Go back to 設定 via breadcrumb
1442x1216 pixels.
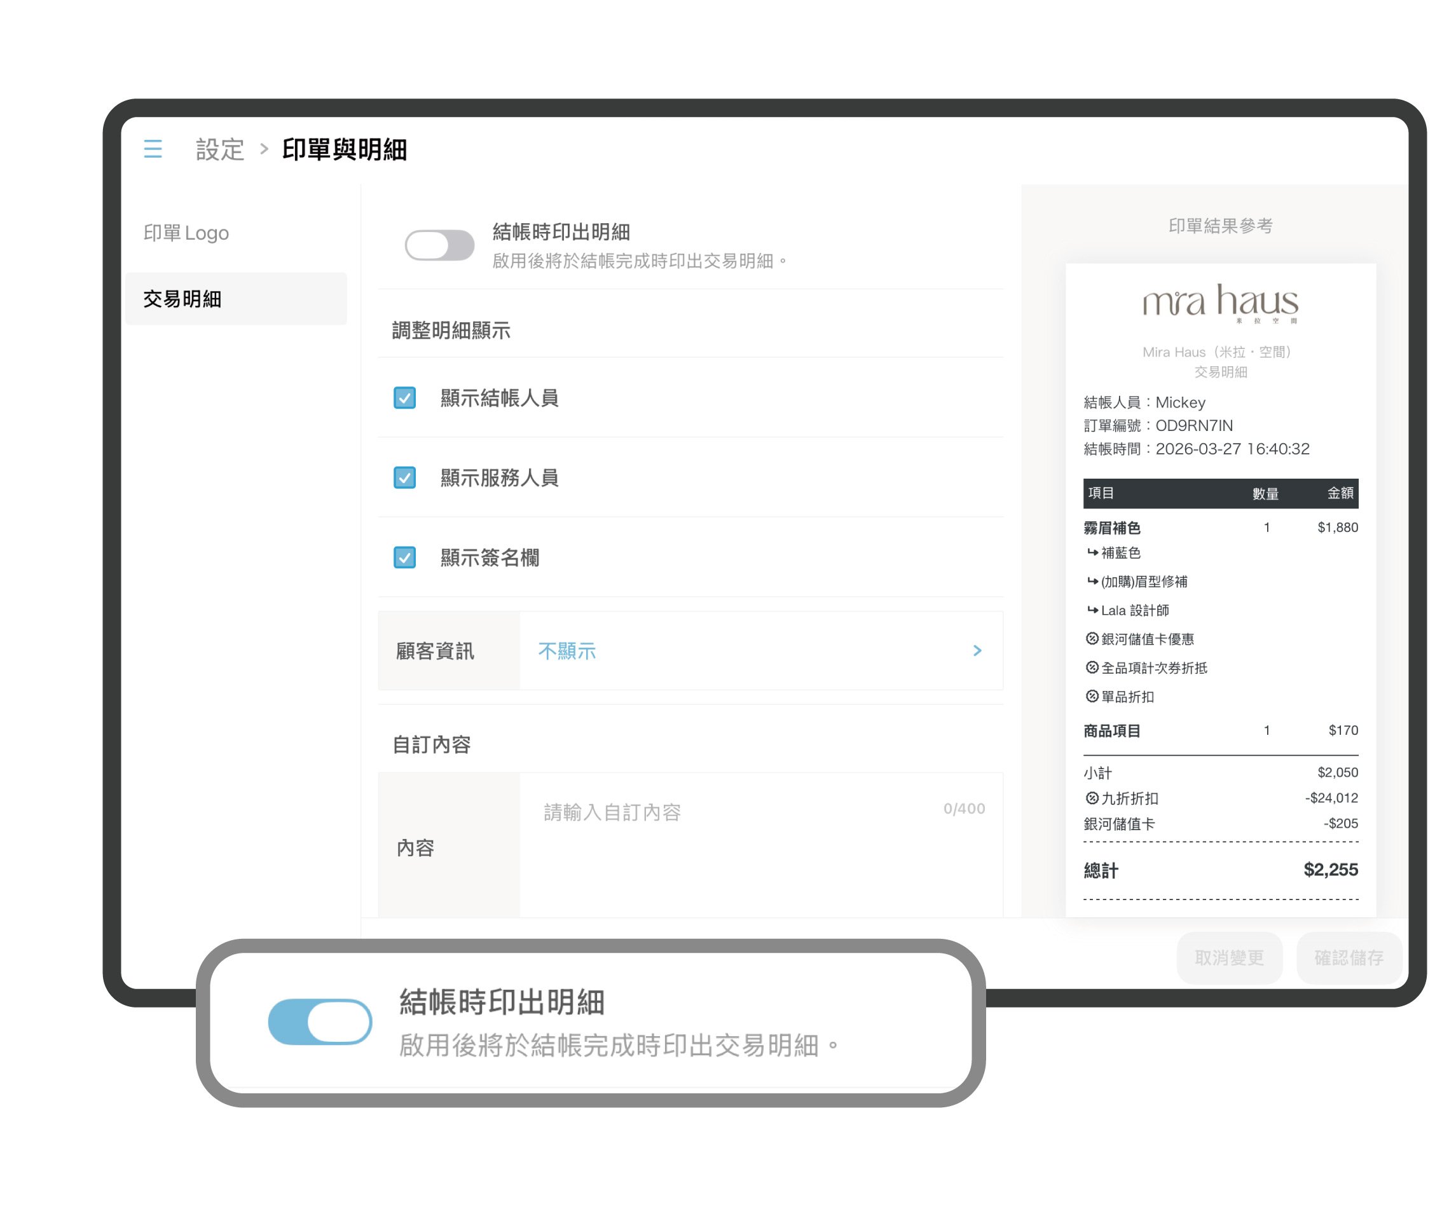tap(220, 149)
